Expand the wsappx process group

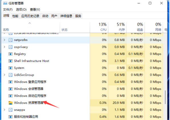4,110
